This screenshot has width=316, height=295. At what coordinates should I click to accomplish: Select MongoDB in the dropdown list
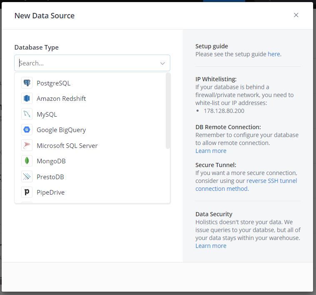[90, 161]
